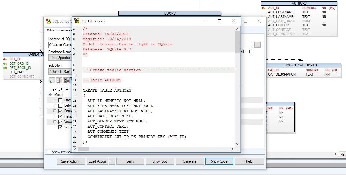Screen dimensions: 346x175
Task: Click DET_ID key icon in ORDER_DETAILS entity
Action: 5,59
